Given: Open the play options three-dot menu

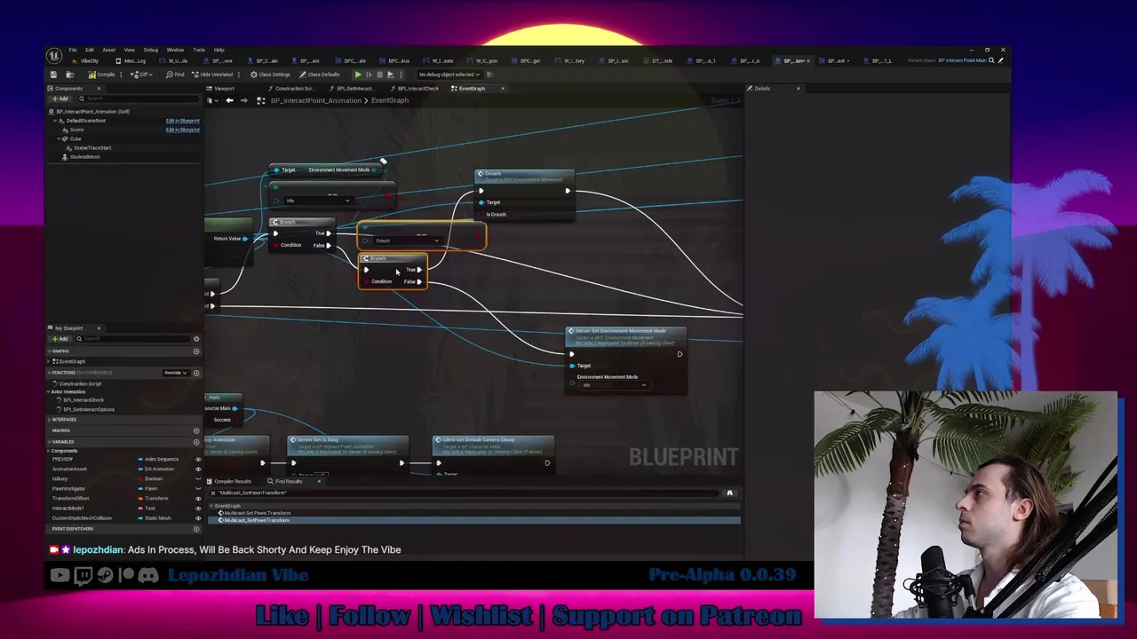Looking at the screenshot, I should pos(401,75).
